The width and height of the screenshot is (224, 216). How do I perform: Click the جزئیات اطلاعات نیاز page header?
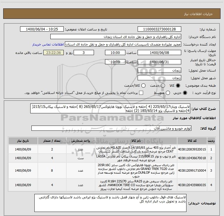[x=198, y=14]
